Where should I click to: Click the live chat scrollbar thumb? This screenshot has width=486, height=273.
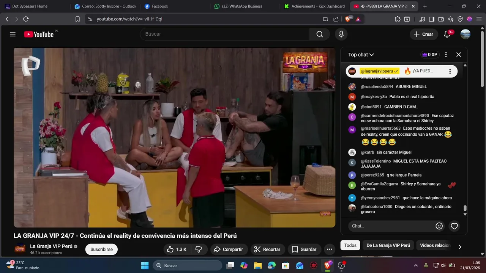click(x=465, y=208)
